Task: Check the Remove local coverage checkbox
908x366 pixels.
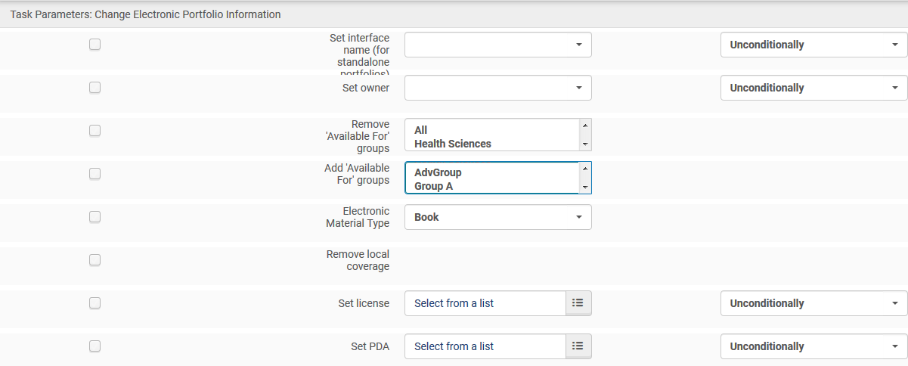Action: coord(95,260)
